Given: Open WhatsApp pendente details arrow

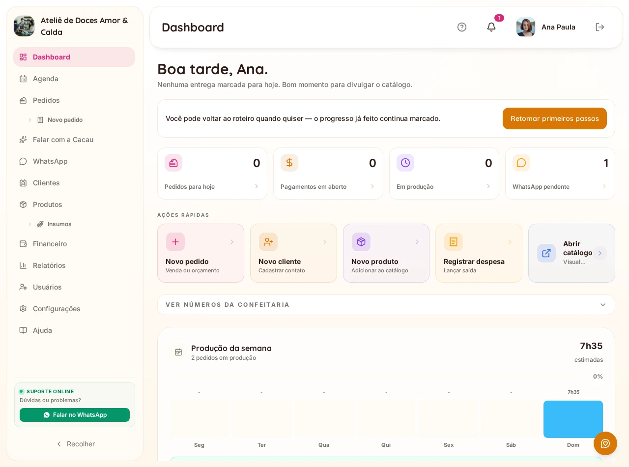Looking at the screenshot, I should pyautogui.click(x=604, y=186).
